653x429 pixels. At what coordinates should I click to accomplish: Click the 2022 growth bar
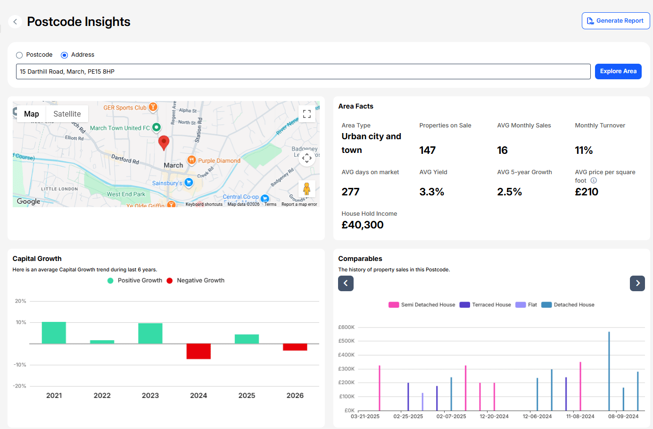tap(102, 342)
